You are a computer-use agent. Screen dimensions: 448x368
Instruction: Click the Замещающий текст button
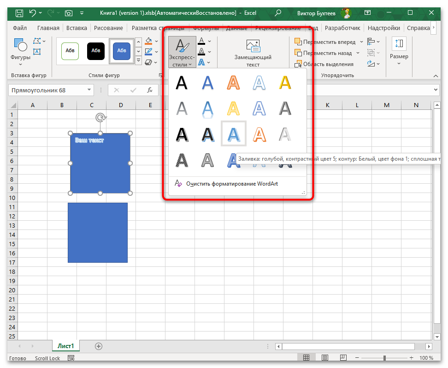[253, 53]
